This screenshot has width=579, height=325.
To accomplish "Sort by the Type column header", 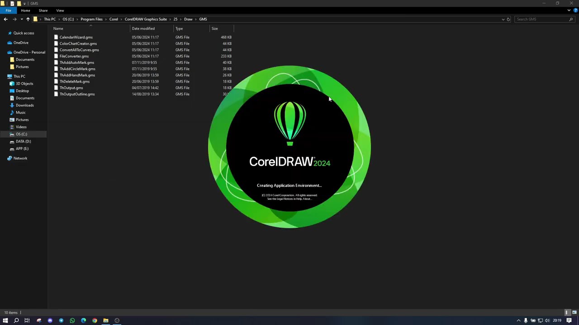I will click(x=192, y=28).
